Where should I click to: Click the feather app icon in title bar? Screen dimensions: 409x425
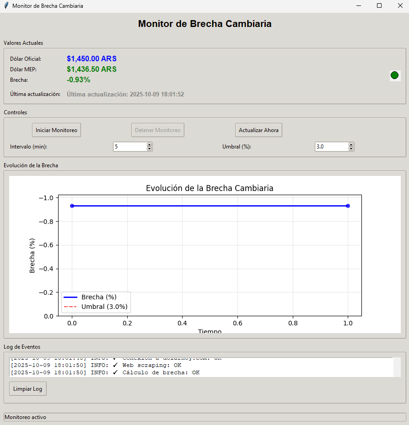click(x=5, y=6)
